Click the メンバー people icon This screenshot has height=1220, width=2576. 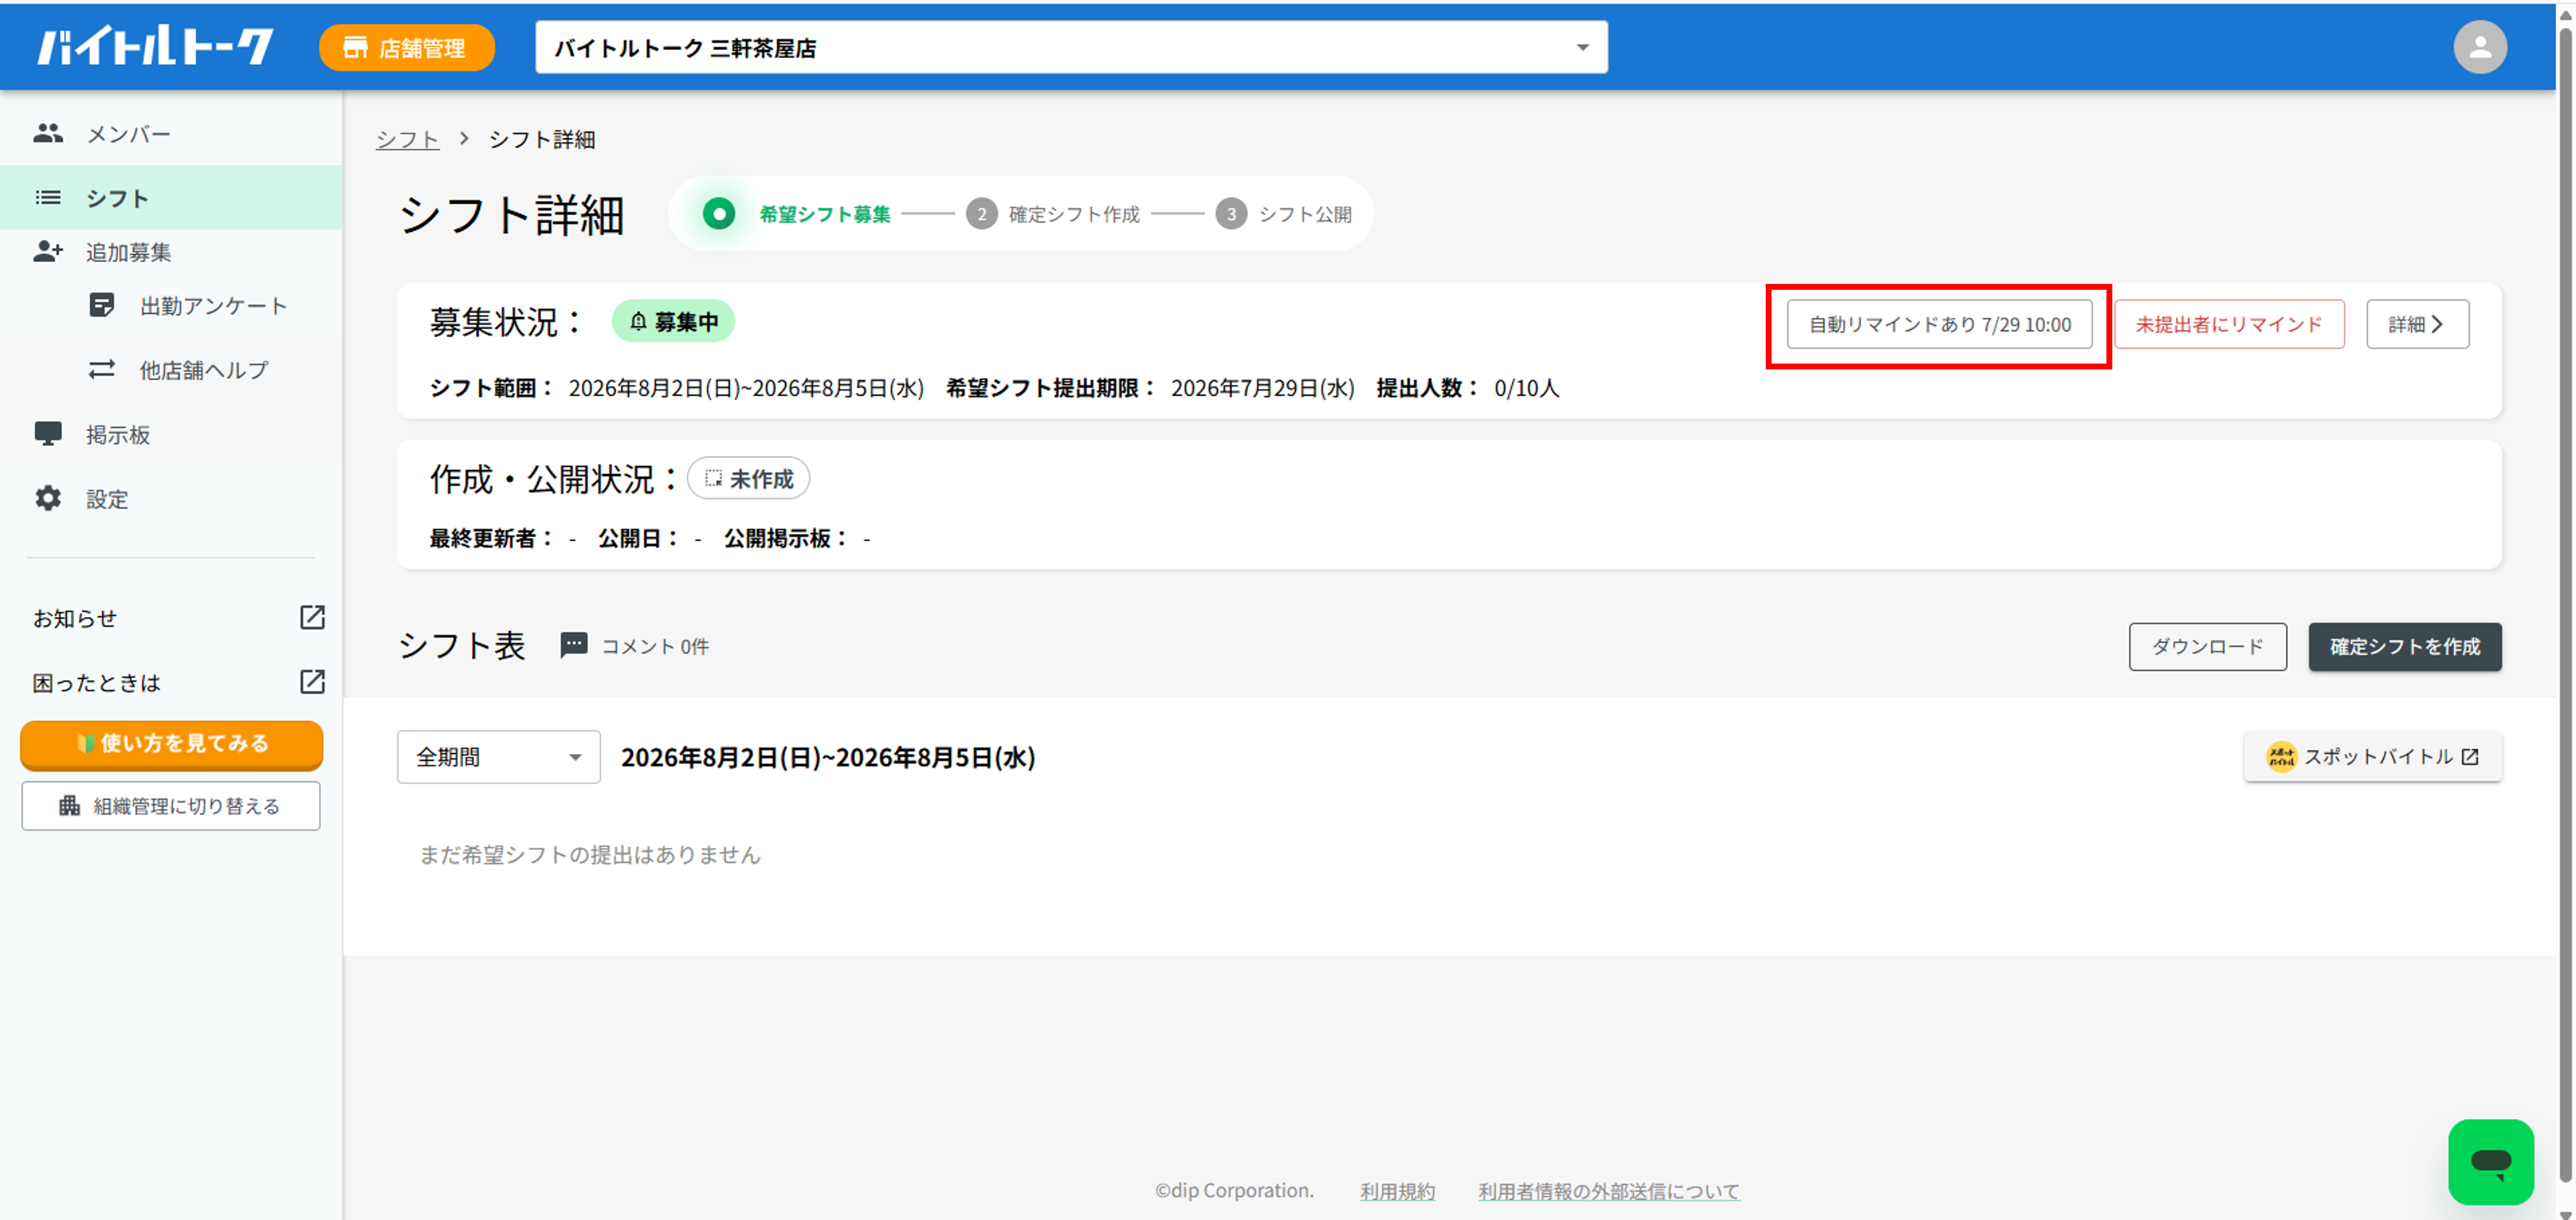tap(48, 133)
